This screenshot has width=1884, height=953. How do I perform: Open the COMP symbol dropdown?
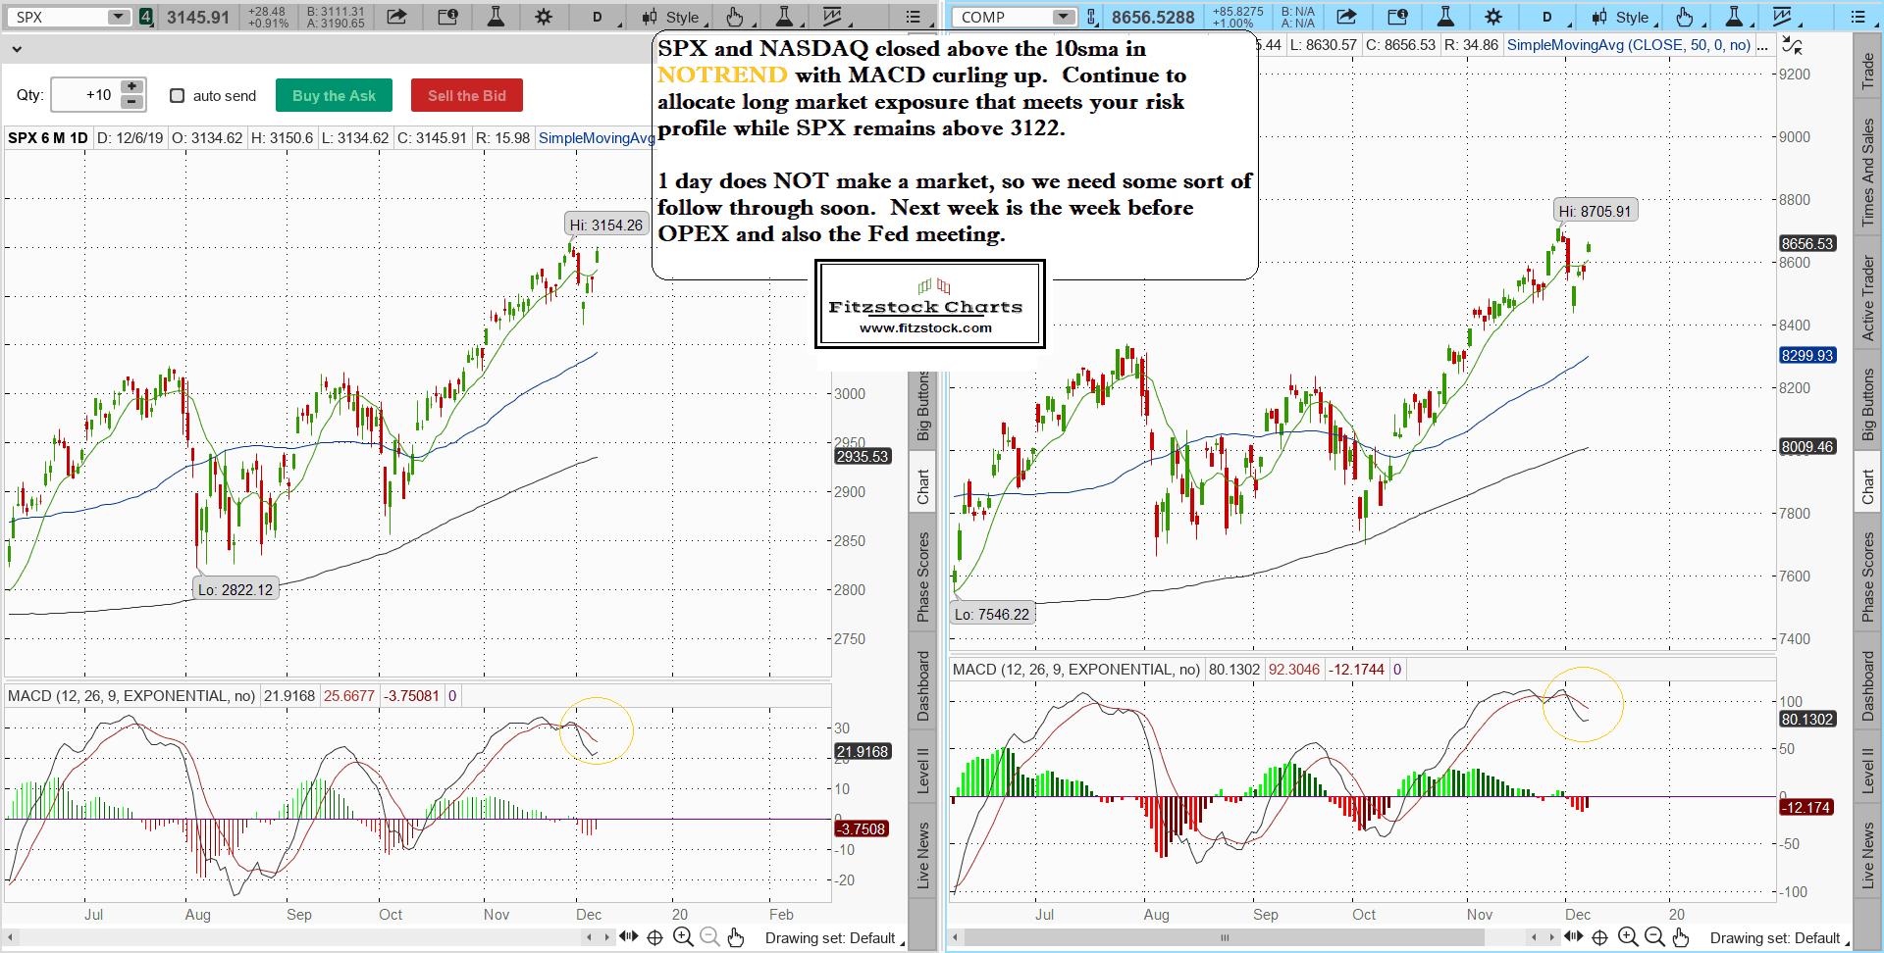tap(1064, 17)
